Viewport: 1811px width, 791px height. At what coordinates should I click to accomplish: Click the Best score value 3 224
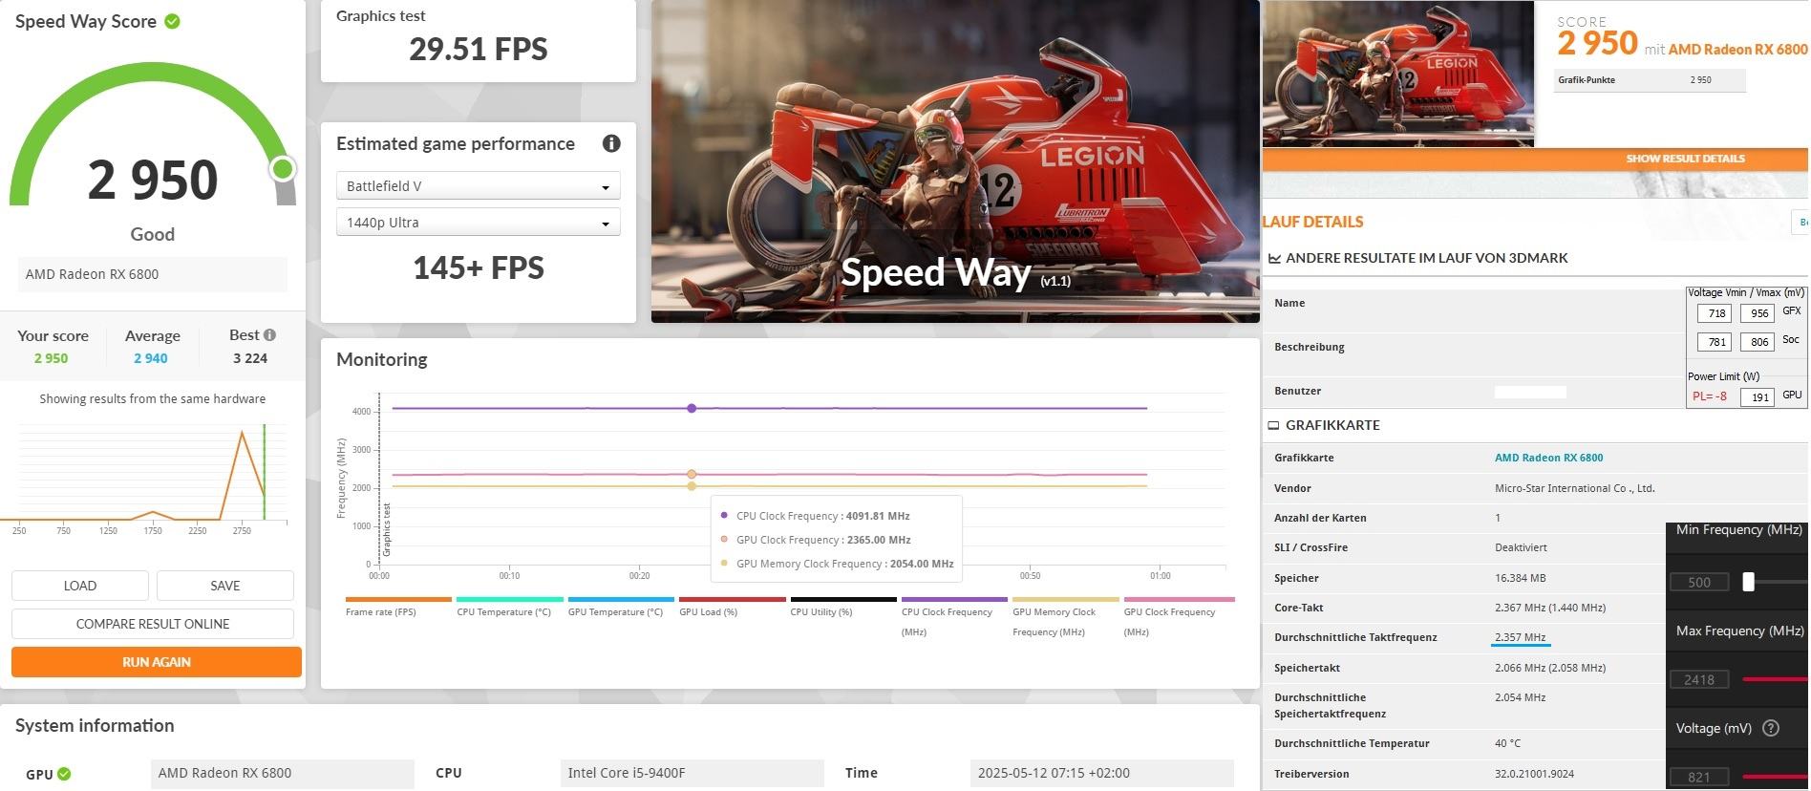point(250,358)
